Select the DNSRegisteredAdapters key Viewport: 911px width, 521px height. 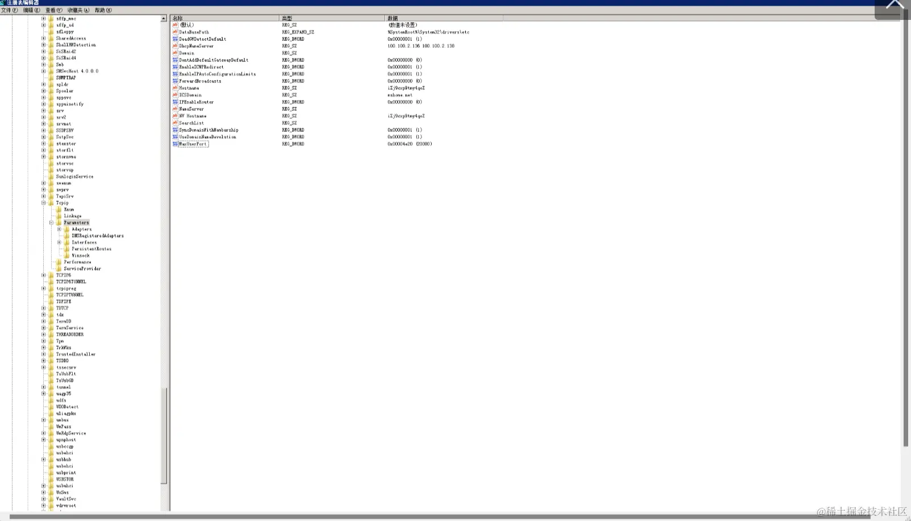(x=98, y=236)
